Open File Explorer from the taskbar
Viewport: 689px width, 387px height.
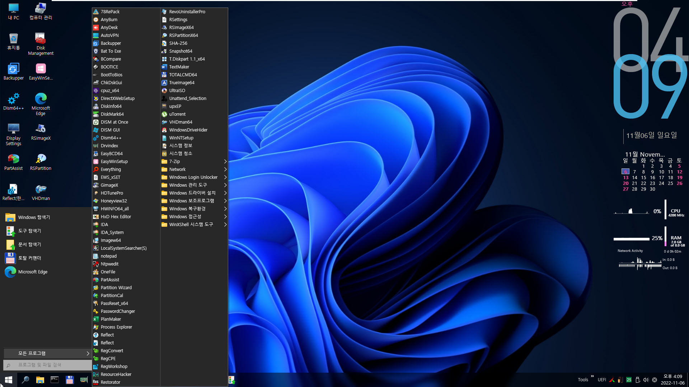point(40,380)
